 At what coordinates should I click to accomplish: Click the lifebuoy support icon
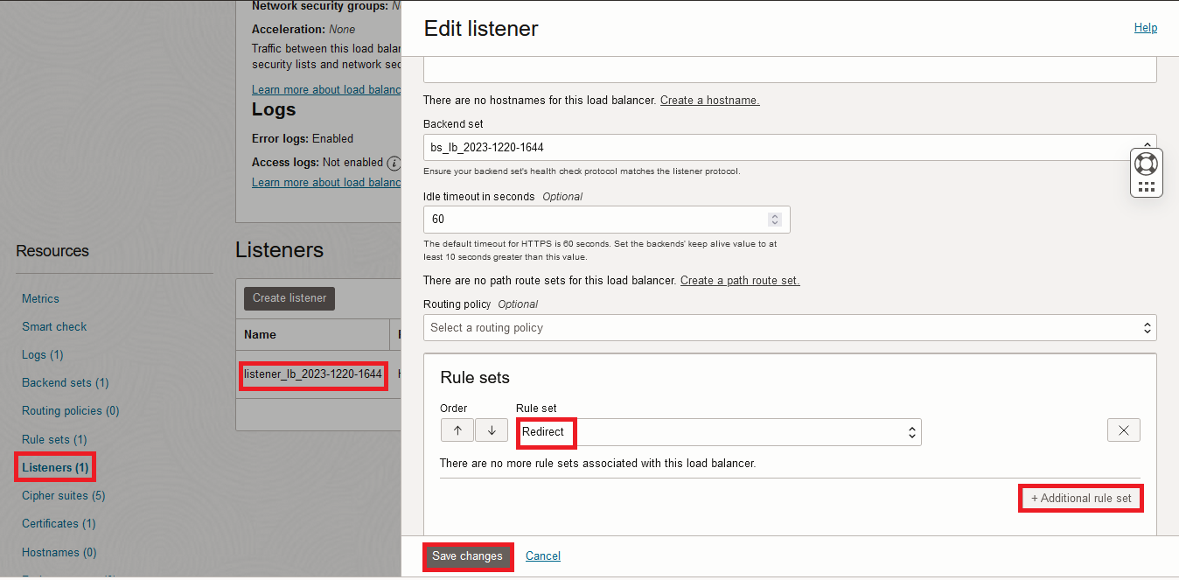tap(1146, 164)
